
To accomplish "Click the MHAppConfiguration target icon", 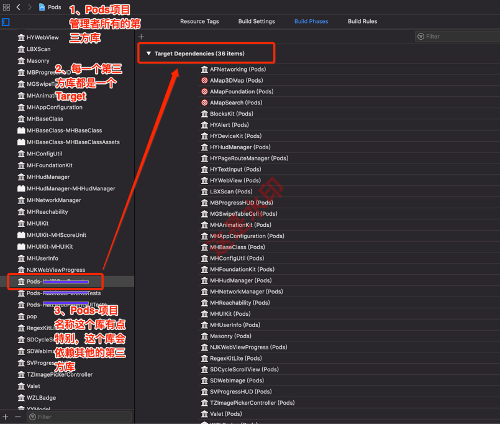I will 21,108.
